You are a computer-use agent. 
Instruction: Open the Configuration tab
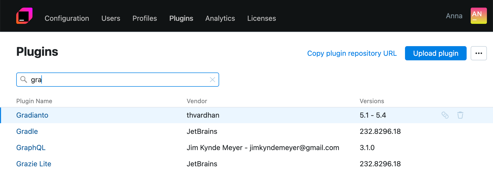[x=67, y=18]
